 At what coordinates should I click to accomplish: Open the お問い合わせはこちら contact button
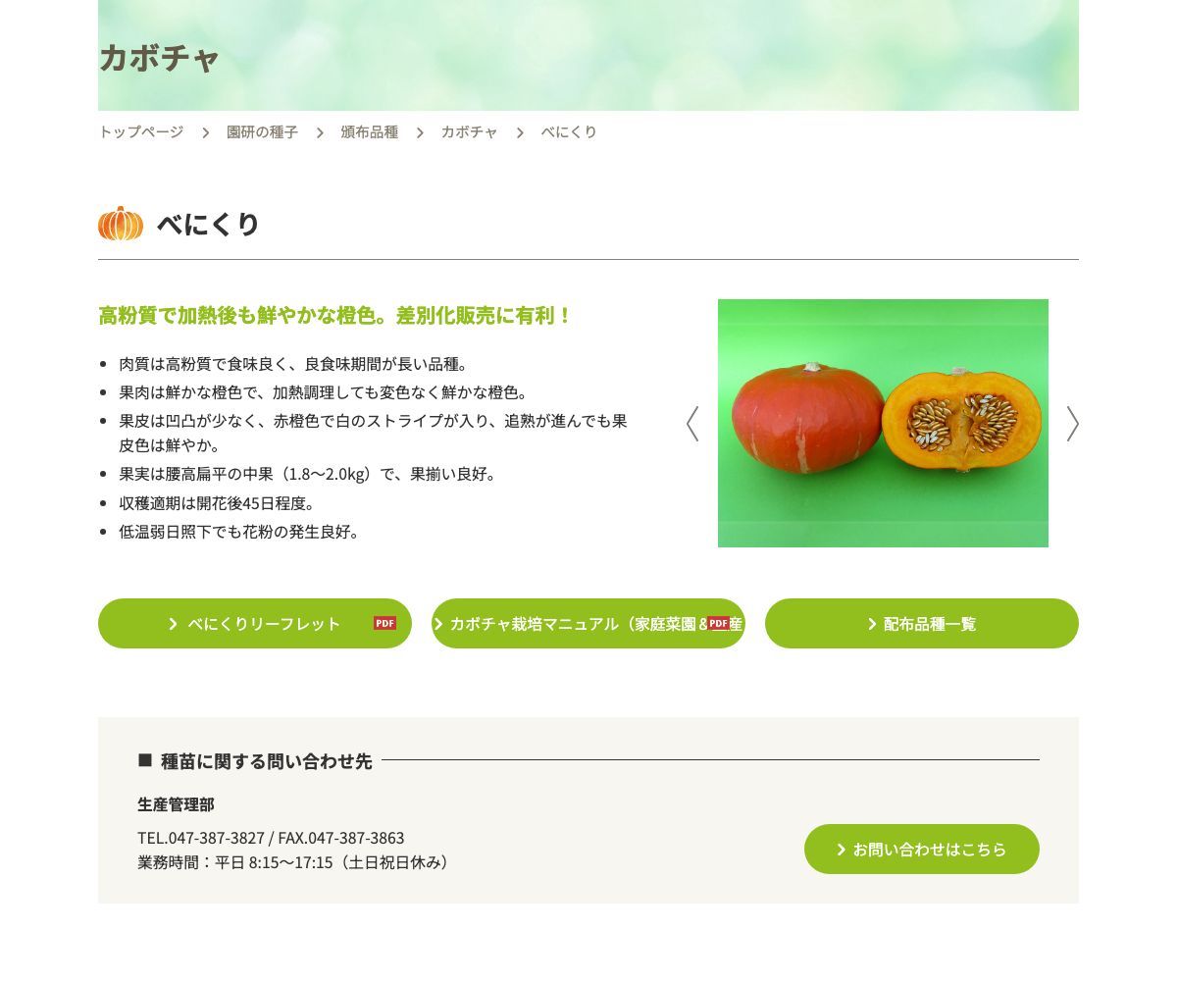(922, 850)
